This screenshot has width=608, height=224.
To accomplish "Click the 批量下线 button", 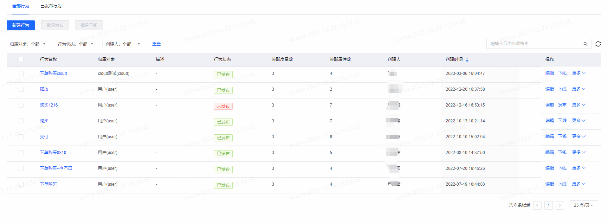I will (89, 25).
